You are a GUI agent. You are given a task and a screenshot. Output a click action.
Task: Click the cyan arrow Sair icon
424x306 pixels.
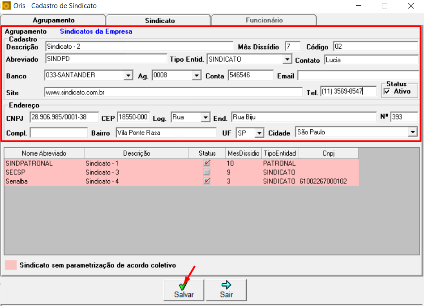point(226,285)
